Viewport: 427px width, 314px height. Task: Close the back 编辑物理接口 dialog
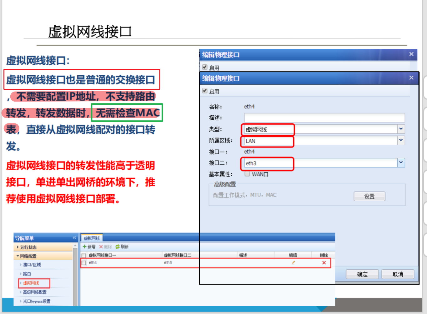pos(411,54)
